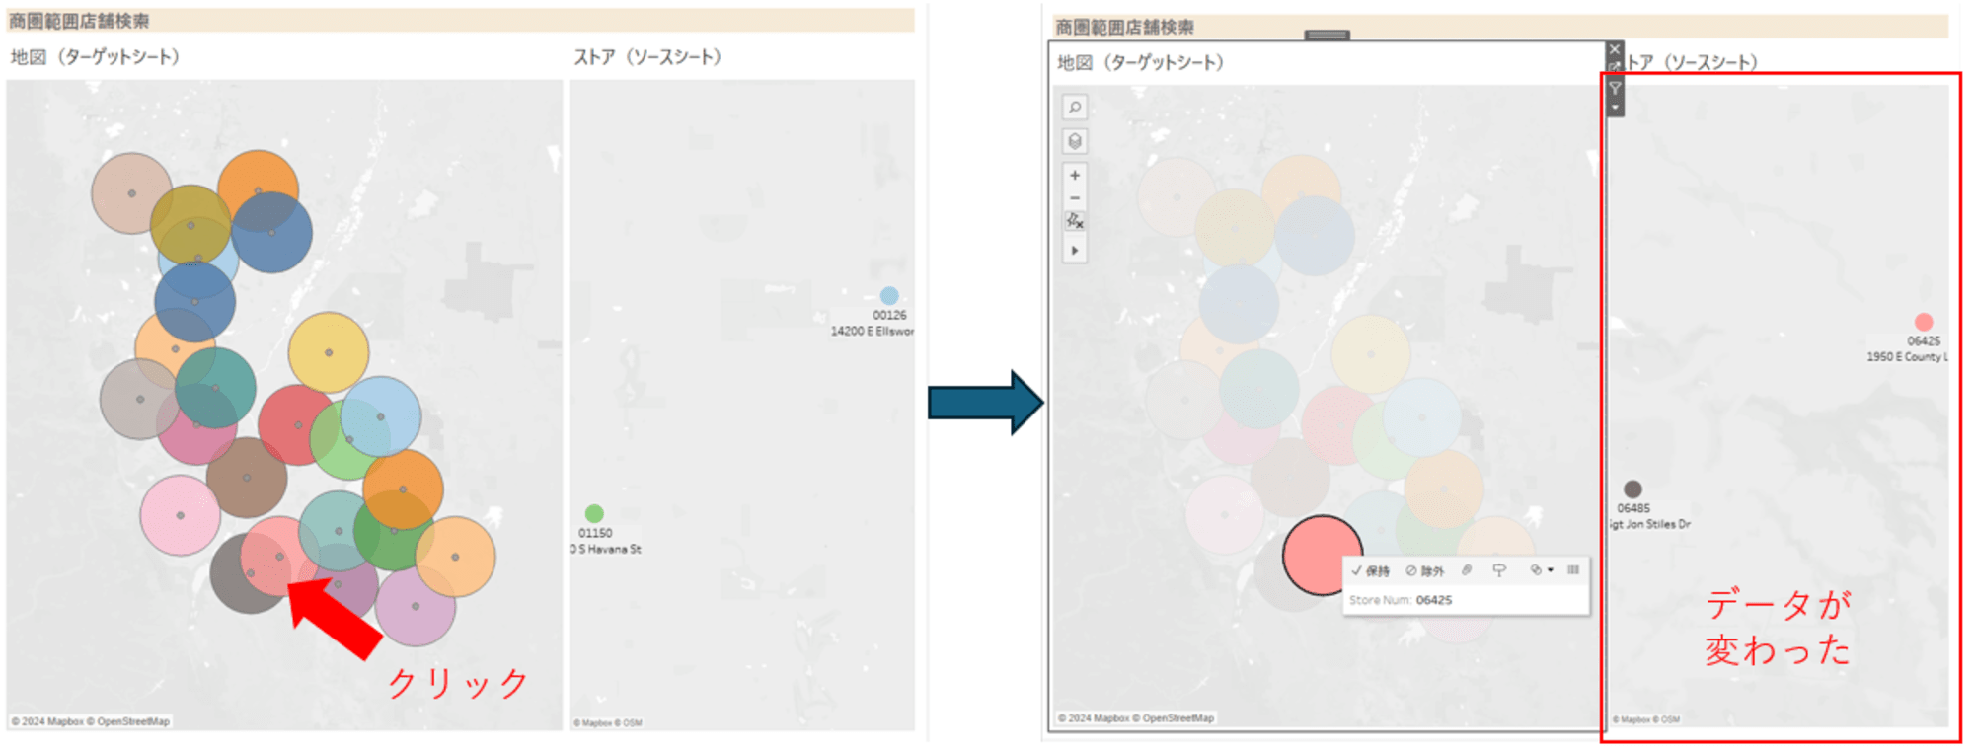Viewport: 1974px width, 752px height.
Task: Click left ストア（ソースシート） sheet title
Action: 647,57
